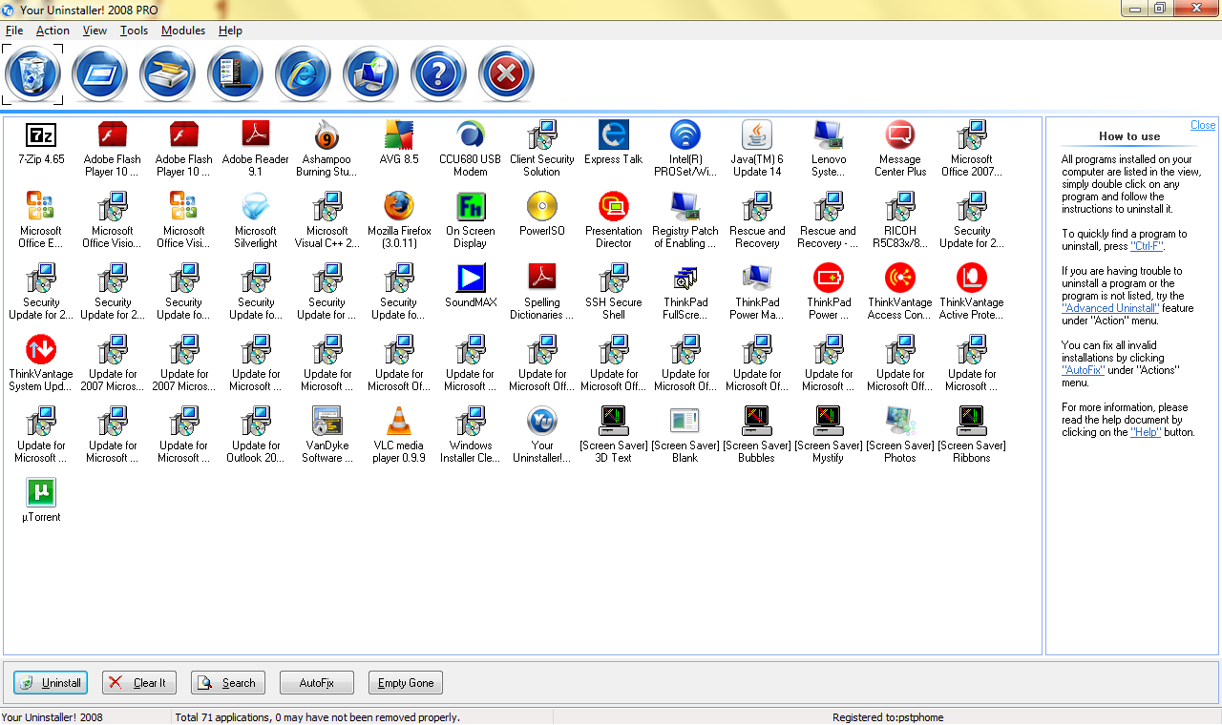Click the blue window toolbar icon
1222x725 pixels.
[x=99, y=74]
